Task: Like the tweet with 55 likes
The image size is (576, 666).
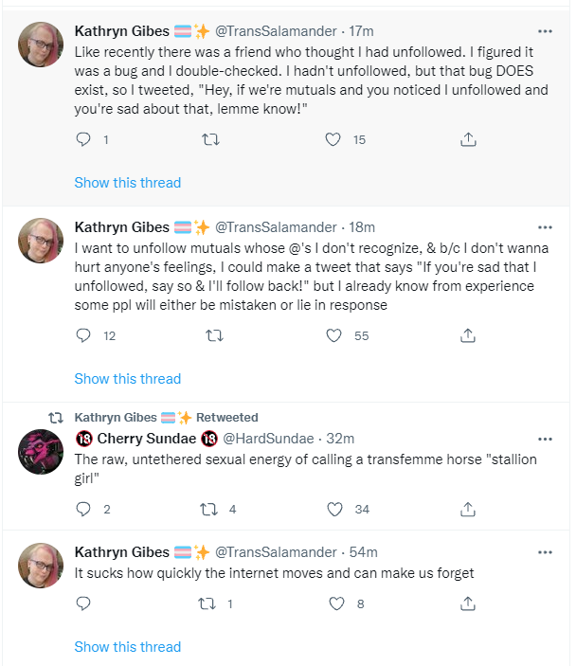Action: point(333,335)
